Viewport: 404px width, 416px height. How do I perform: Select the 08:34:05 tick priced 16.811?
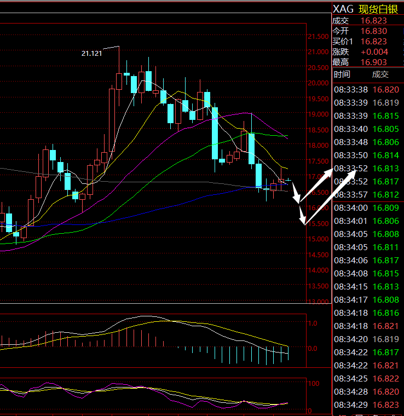pos(366,247)
